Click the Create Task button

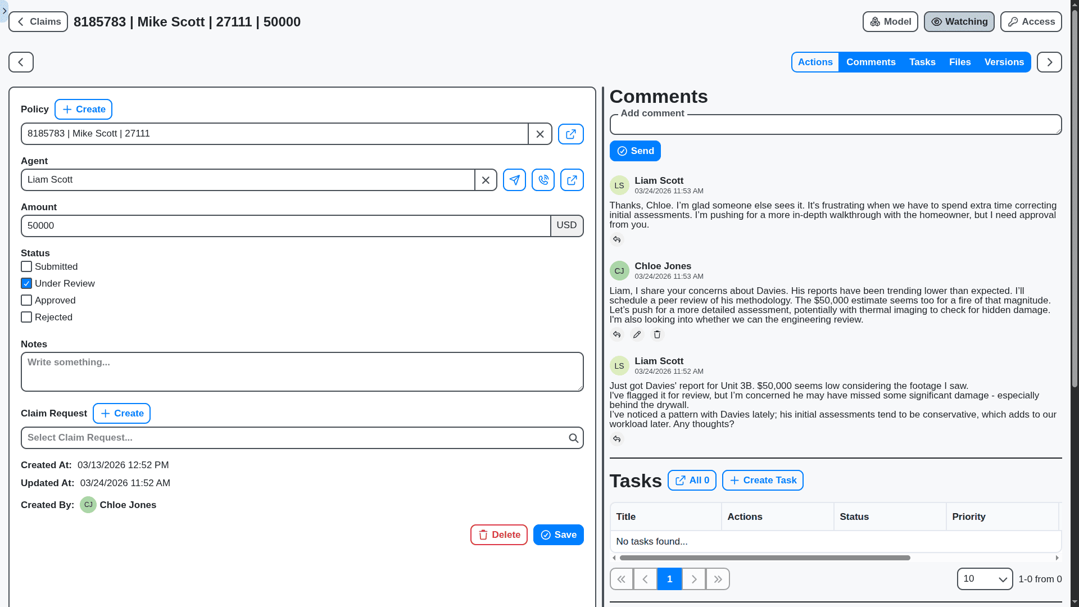pos(763,480)
